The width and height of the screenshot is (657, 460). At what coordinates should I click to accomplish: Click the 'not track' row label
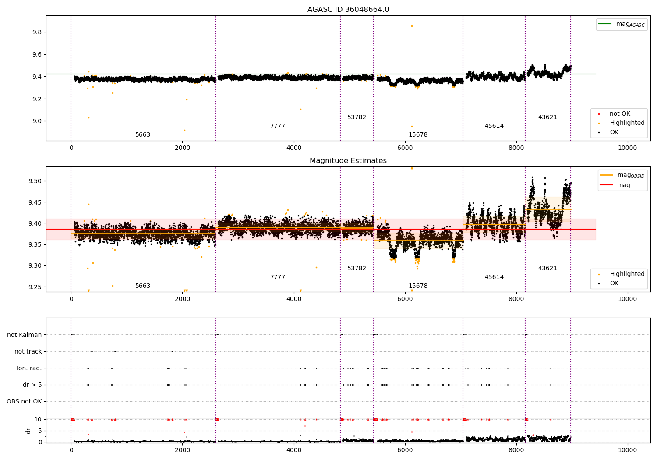click(28, 352)
